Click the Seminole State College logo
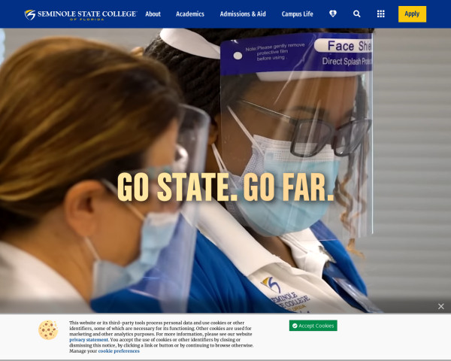 click(80, 15)
